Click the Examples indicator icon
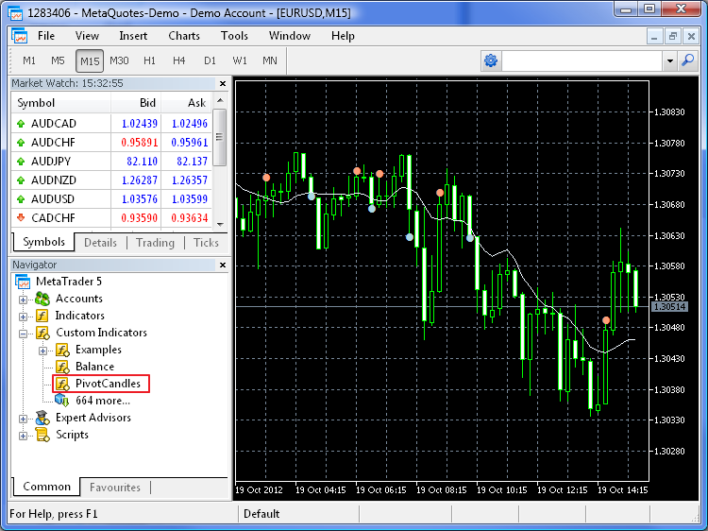Viewport: 708px width, 531px height. [62, 350]
